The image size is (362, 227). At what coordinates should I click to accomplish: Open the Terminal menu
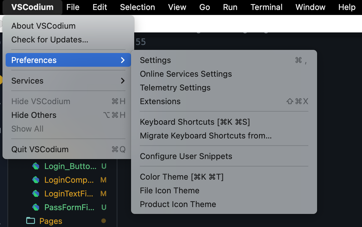pyautogui.click(x=267, y=7)
